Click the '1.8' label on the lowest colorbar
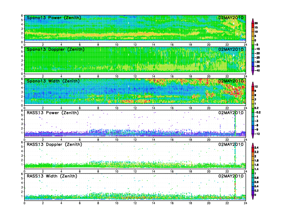 coord(256,160)
